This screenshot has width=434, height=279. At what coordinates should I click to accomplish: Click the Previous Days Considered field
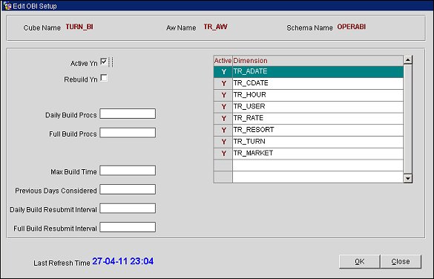[x=128, y=189]
